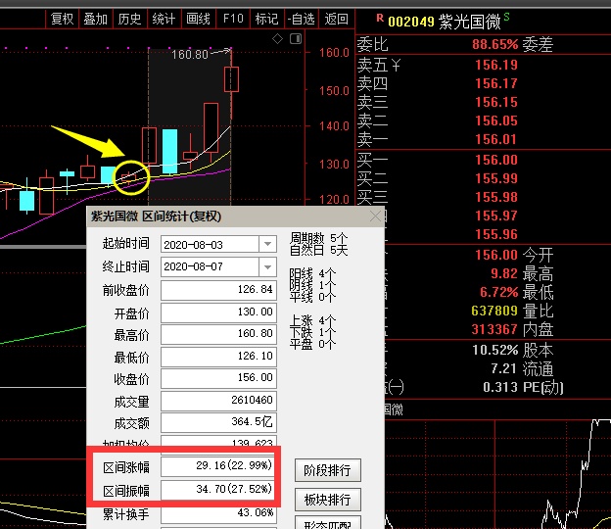Click the 委比 value 88.65%

494,44
